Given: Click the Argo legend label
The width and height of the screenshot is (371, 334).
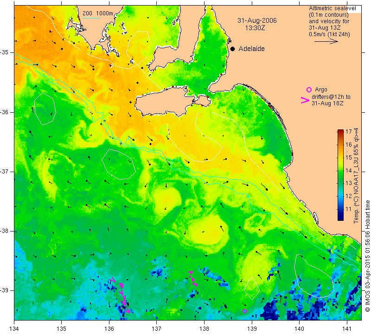Looking at the screenshot, I should click(x=321, y=90).
